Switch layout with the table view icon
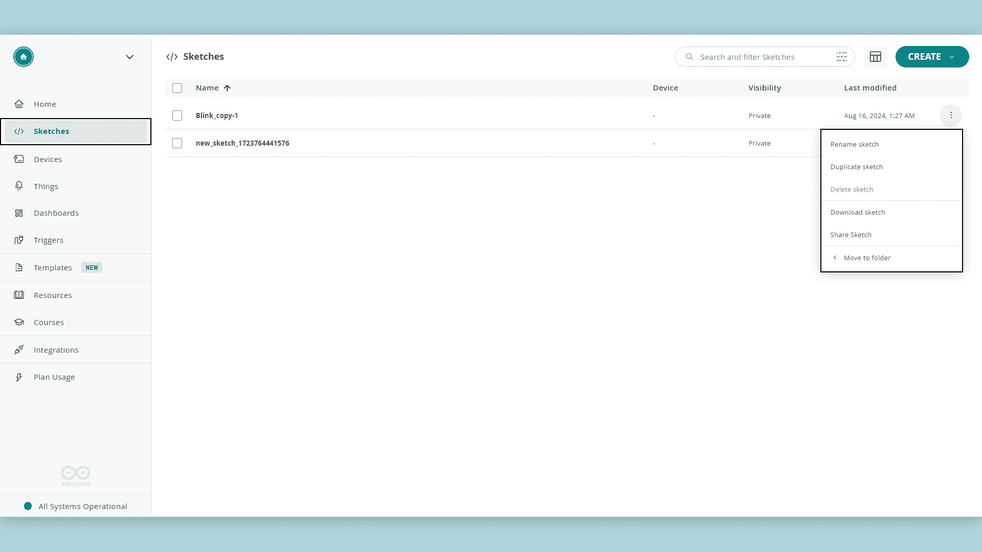982x552 pixels. [x=875, y=57]
